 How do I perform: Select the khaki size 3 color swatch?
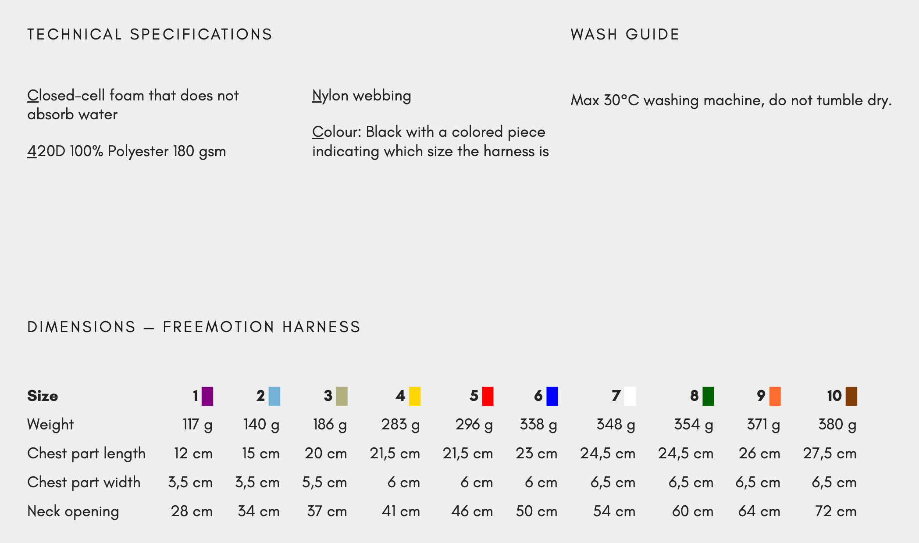(x=342, y=396)
